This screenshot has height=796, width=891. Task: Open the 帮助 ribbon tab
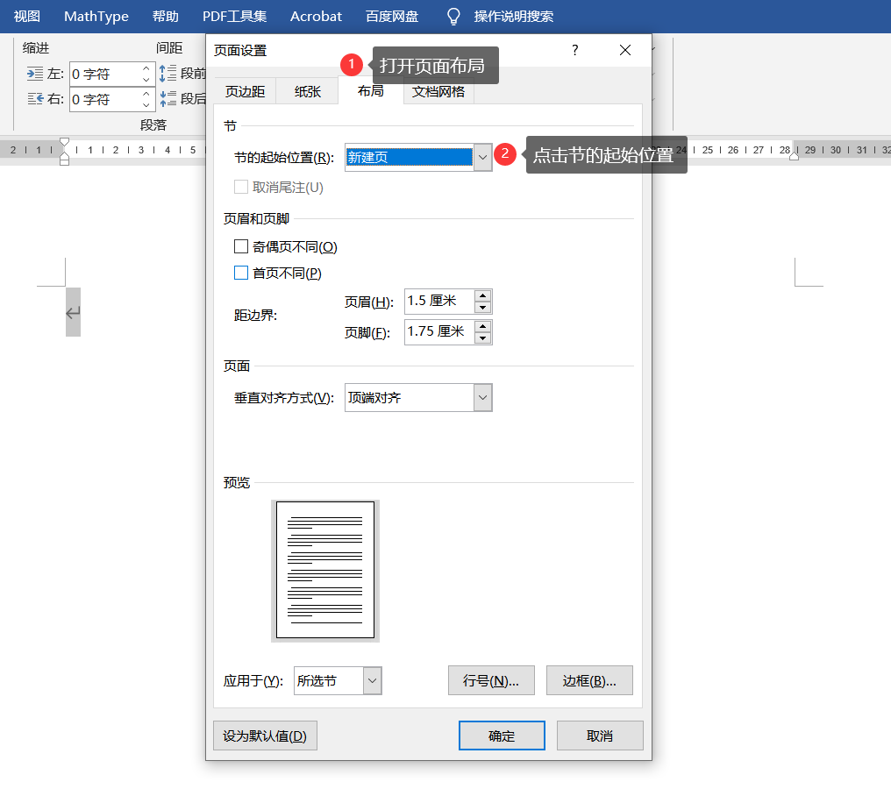[x=166, y=16]
